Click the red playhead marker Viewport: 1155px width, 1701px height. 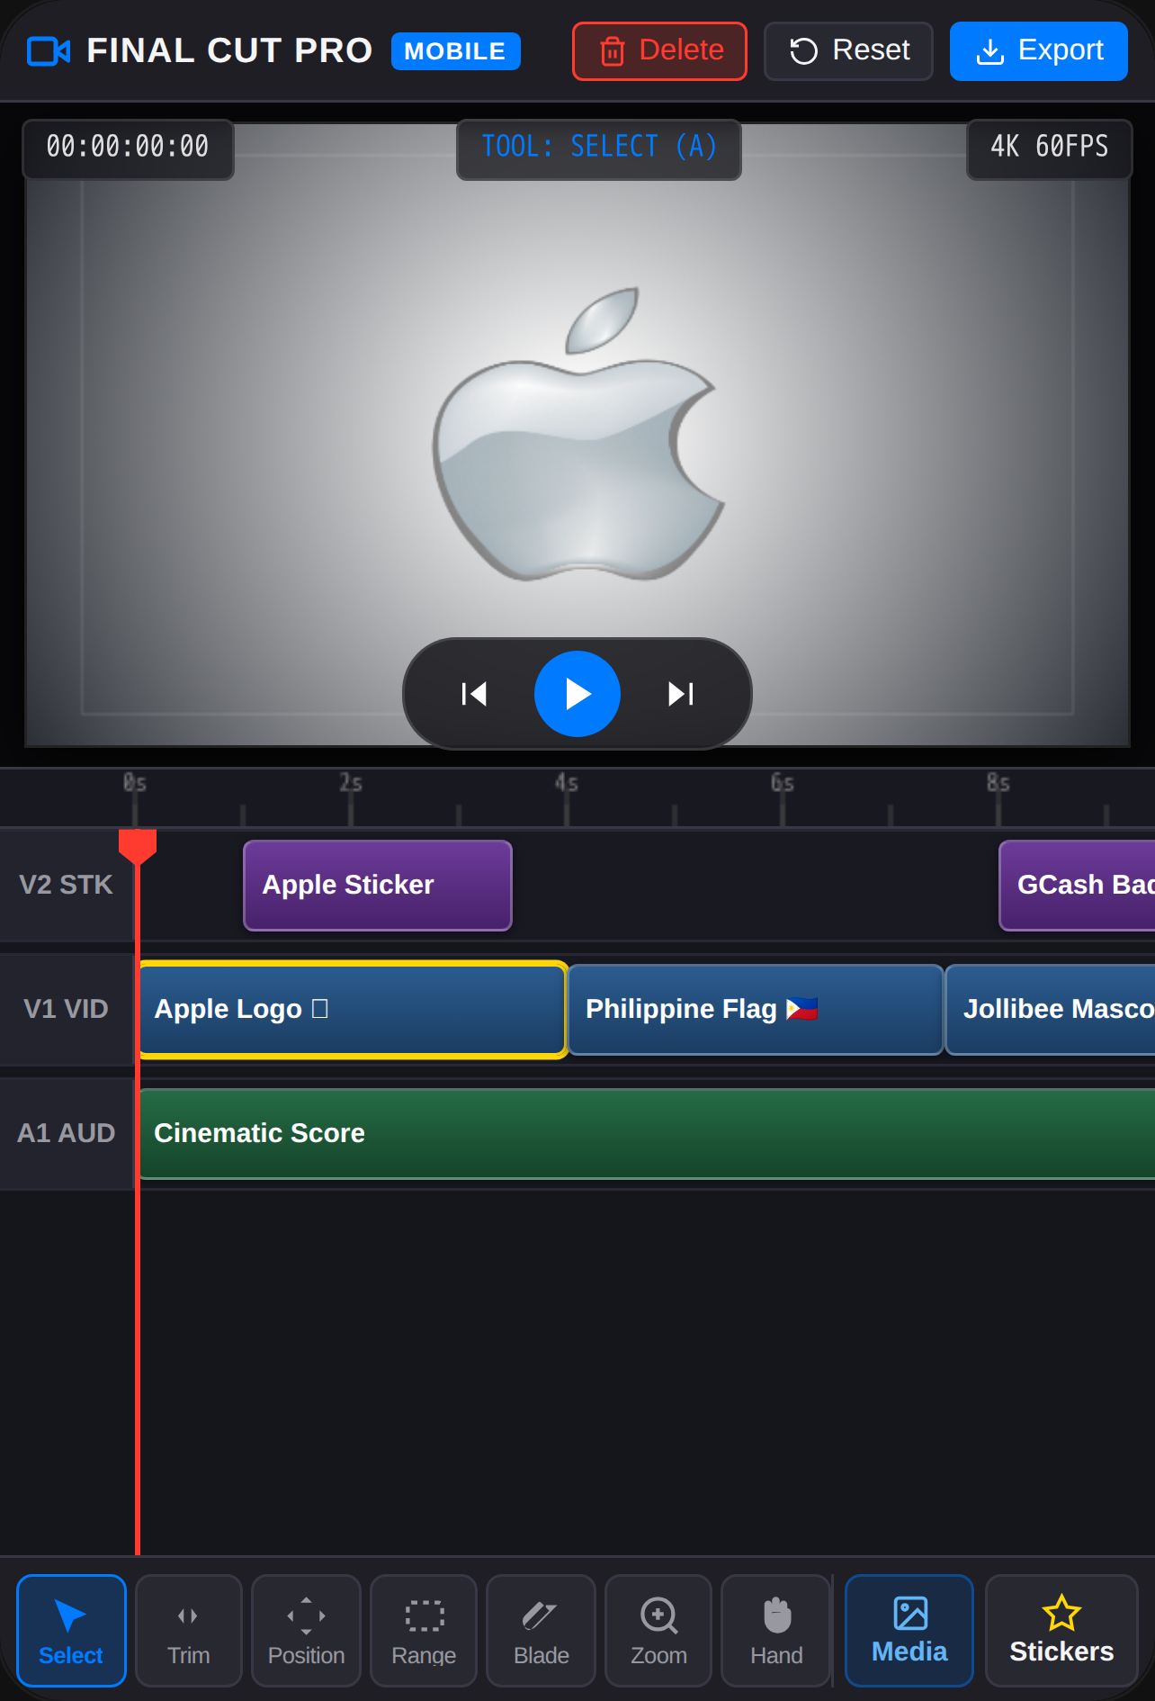point(138,847)
